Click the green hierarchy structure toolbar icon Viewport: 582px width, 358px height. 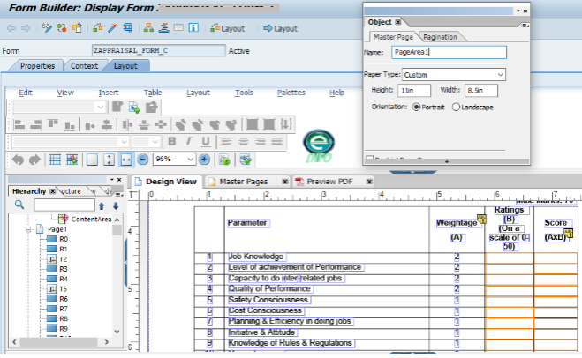(148, 28)
